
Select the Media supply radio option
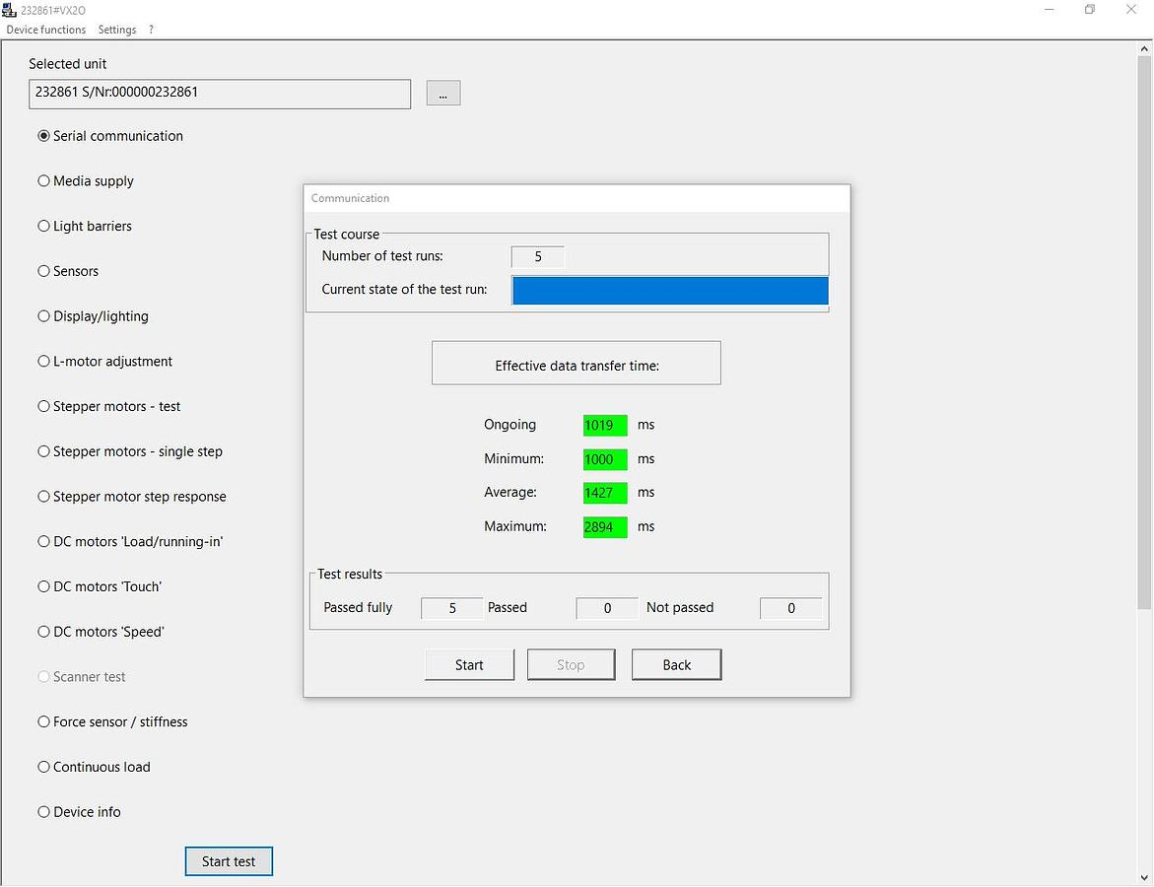pos(43,181)
